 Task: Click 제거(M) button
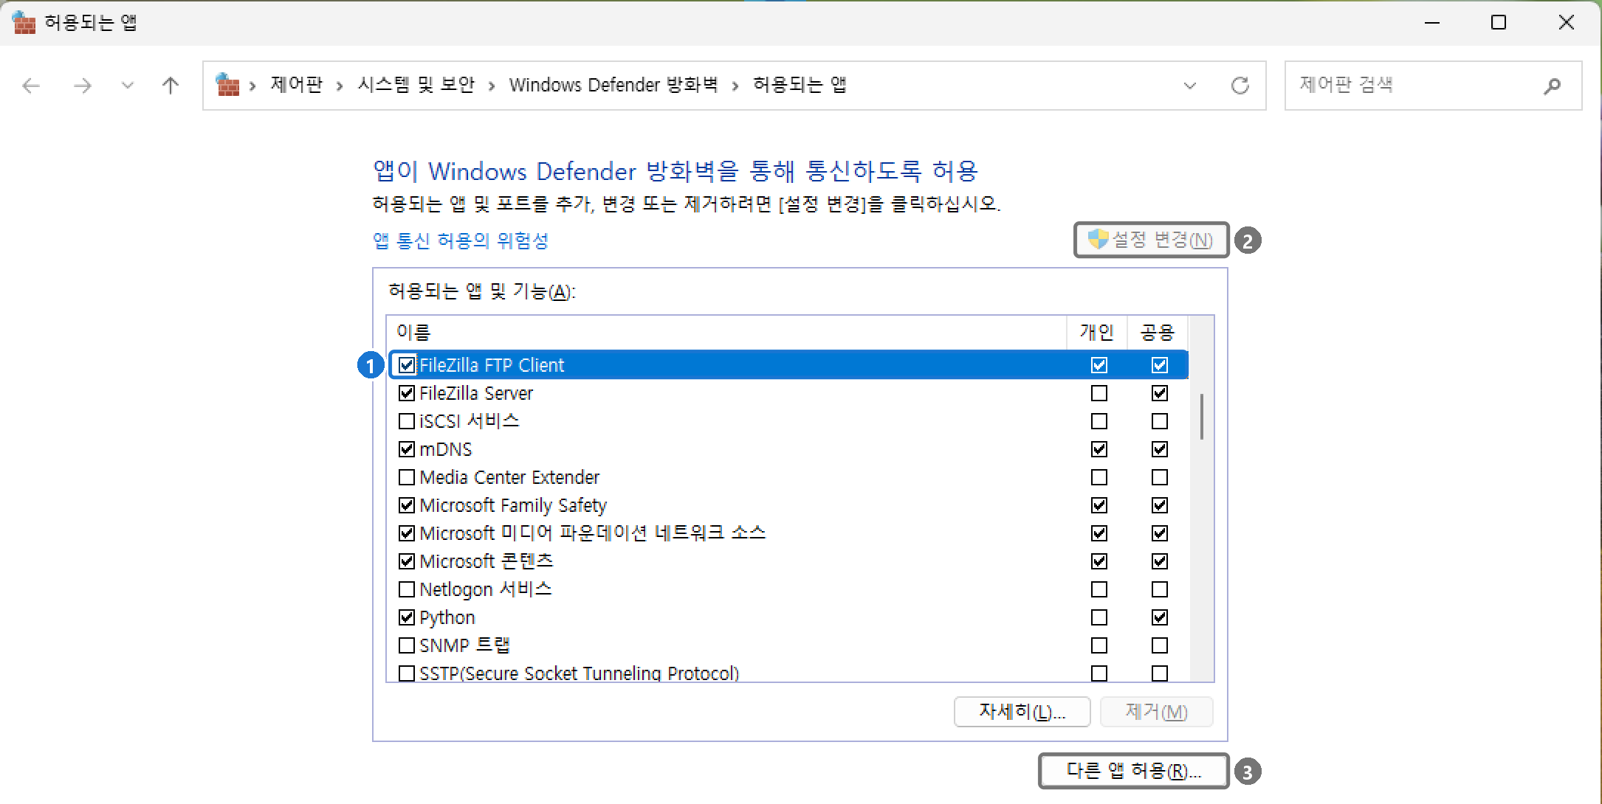1157,712
